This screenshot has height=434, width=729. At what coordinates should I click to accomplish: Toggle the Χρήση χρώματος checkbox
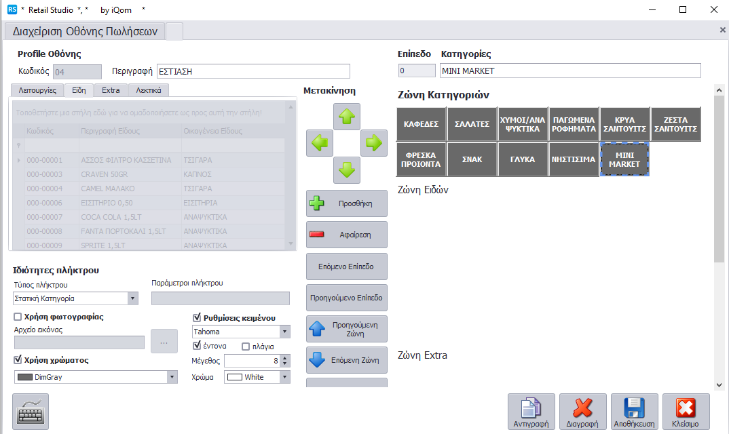point(18,360)
